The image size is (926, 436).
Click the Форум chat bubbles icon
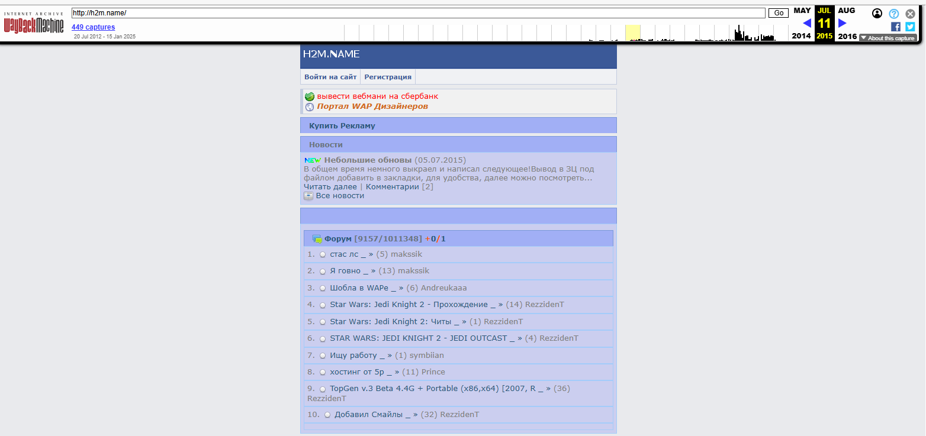tap(317, 239)
